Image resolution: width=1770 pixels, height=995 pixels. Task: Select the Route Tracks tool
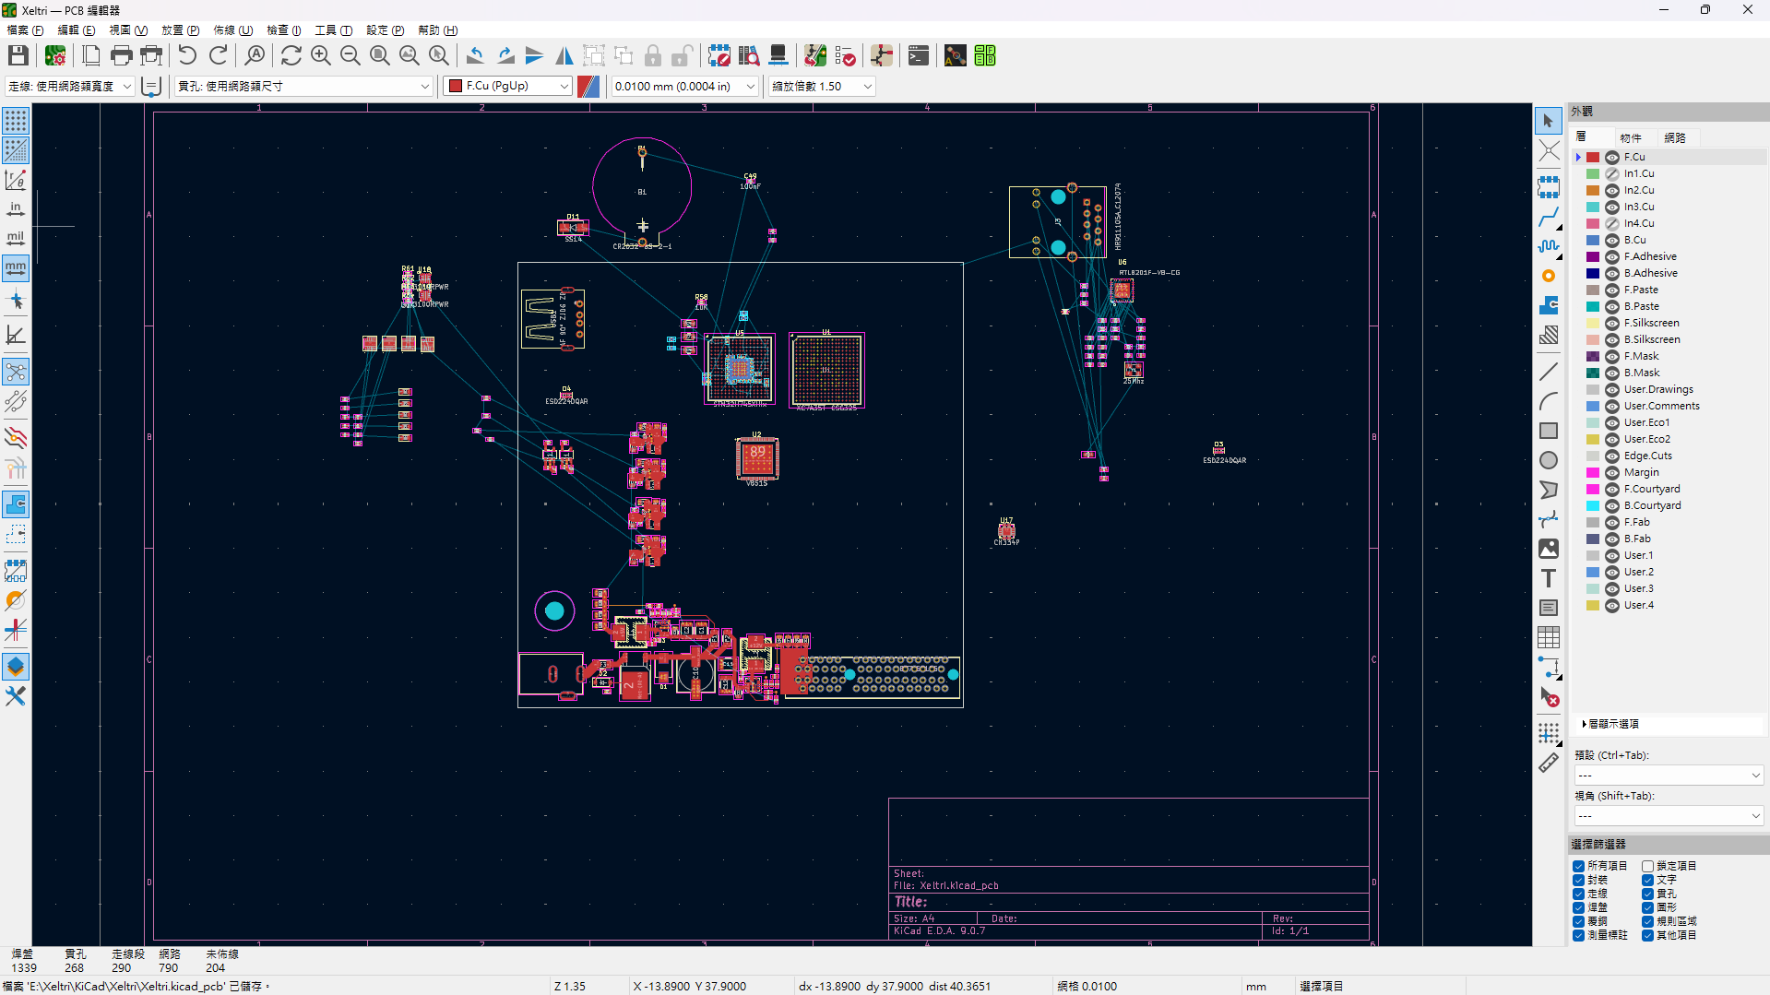coord(1549,218)
